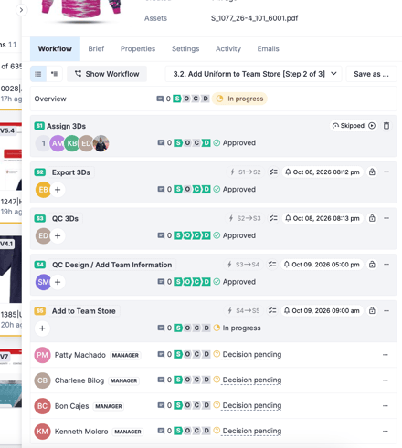Open the more options for Charlene Bilog

[386, 380]
